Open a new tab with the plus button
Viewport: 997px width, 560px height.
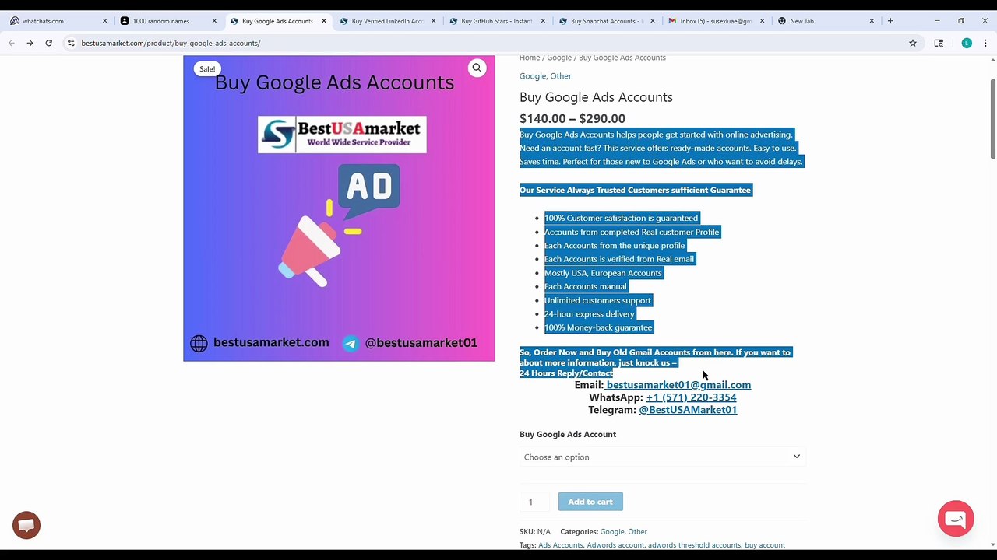[890, 21]
